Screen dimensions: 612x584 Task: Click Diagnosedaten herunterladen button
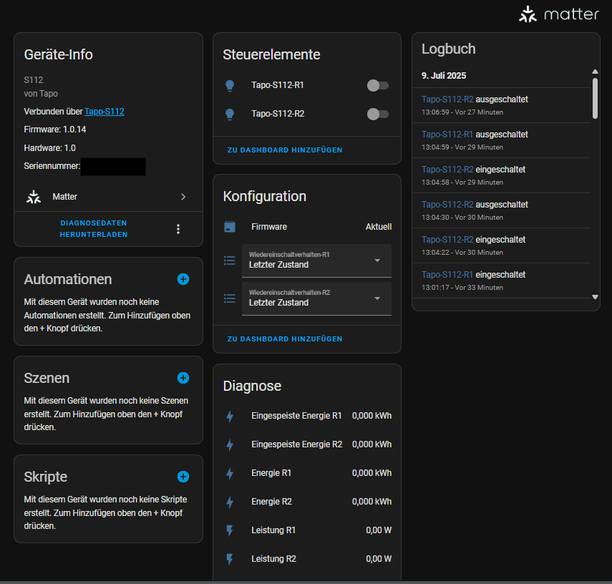pyautogui.click(x=94, y=229)
